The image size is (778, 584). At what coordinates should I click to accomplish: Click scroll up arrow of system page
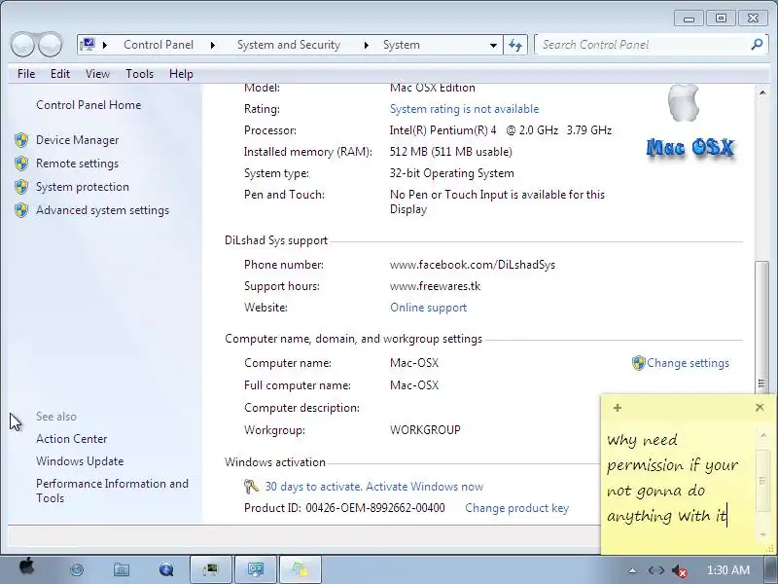pos(762,92)
